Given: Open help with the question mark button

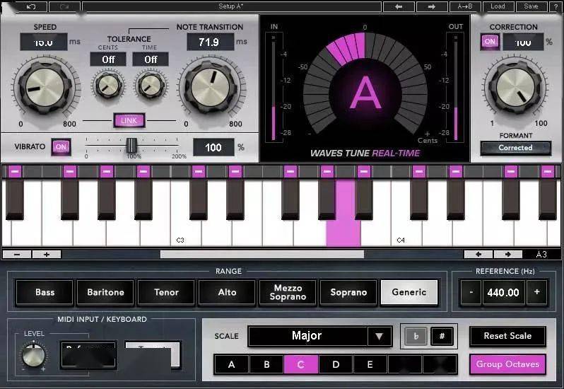Looking at the screenshot, I should pos(556,6).
